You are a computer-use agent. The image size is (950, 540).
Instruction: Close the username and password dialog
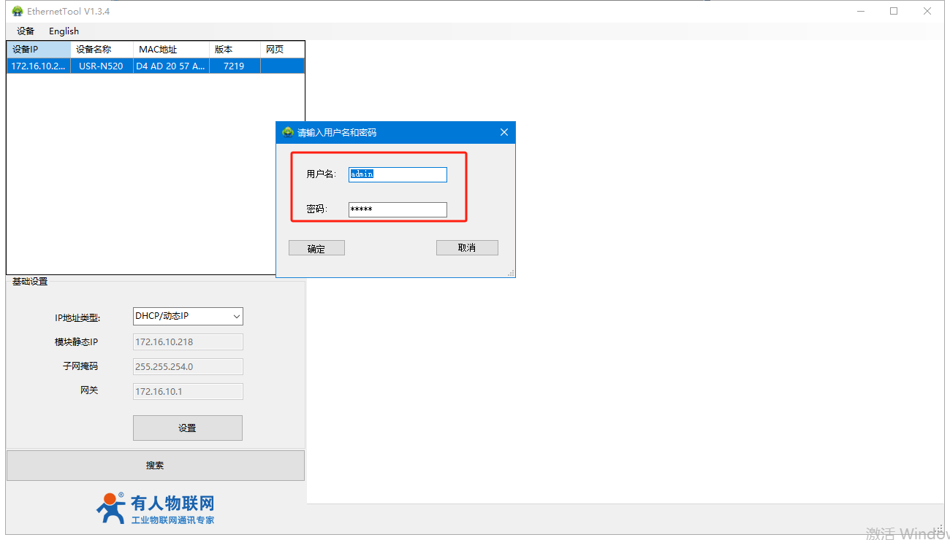point(503,132)
